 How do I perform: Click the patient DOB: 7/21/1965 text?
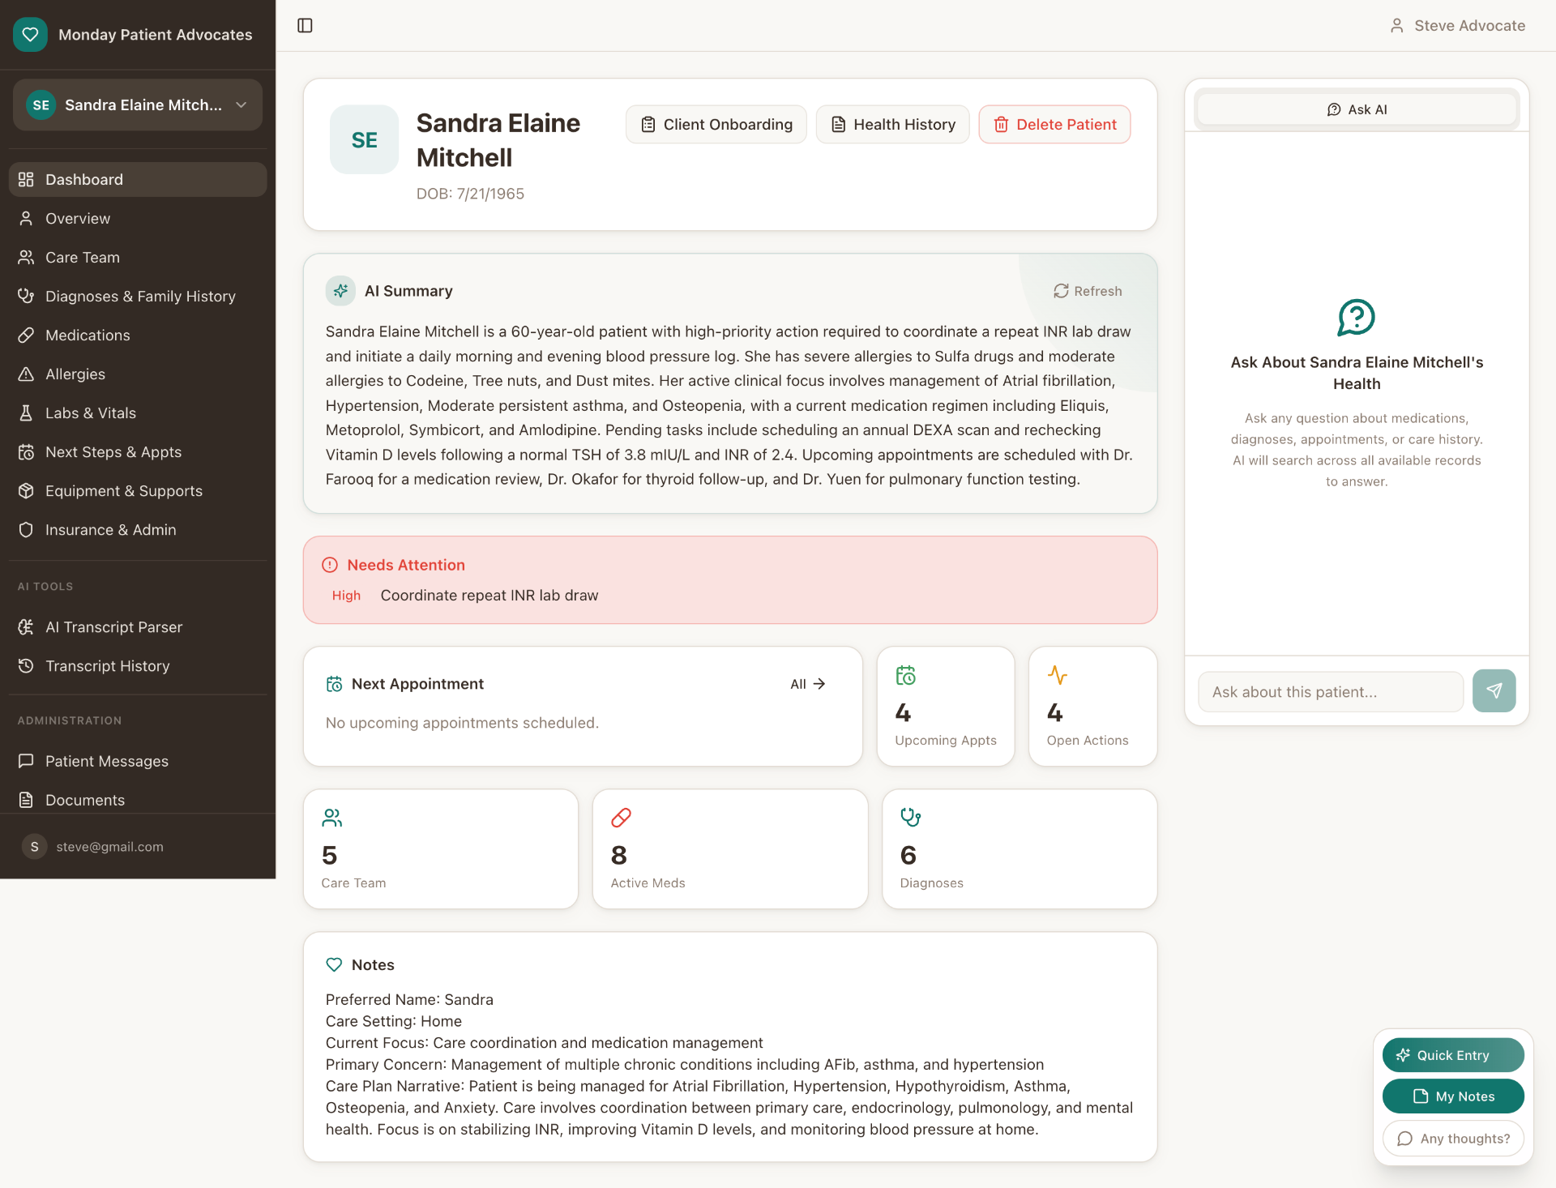[470, 194]
